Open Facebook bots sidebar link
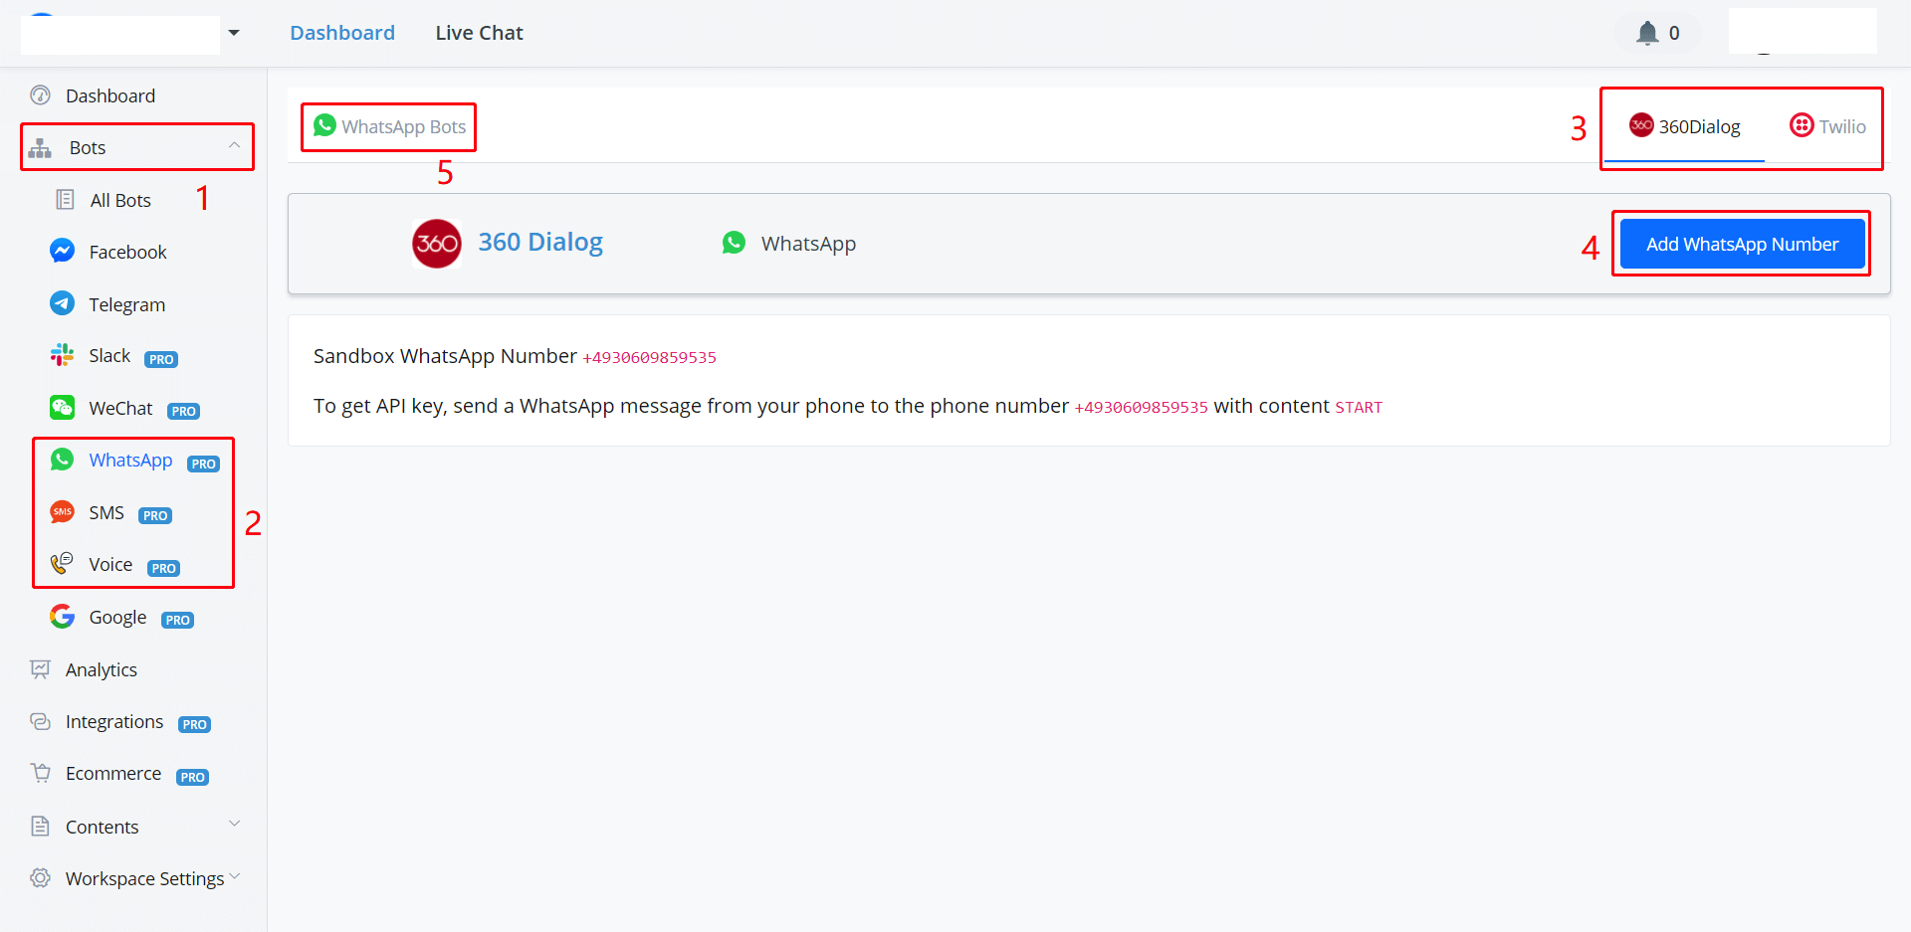The height and width of the screenshot is (932, 1911). click(127, 252)
